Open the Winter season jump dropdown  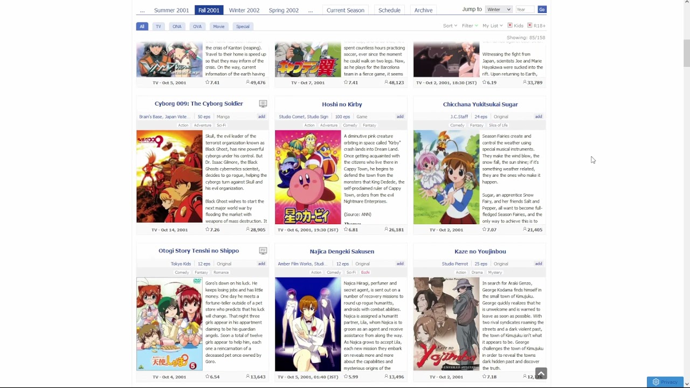tap(499, 10)
